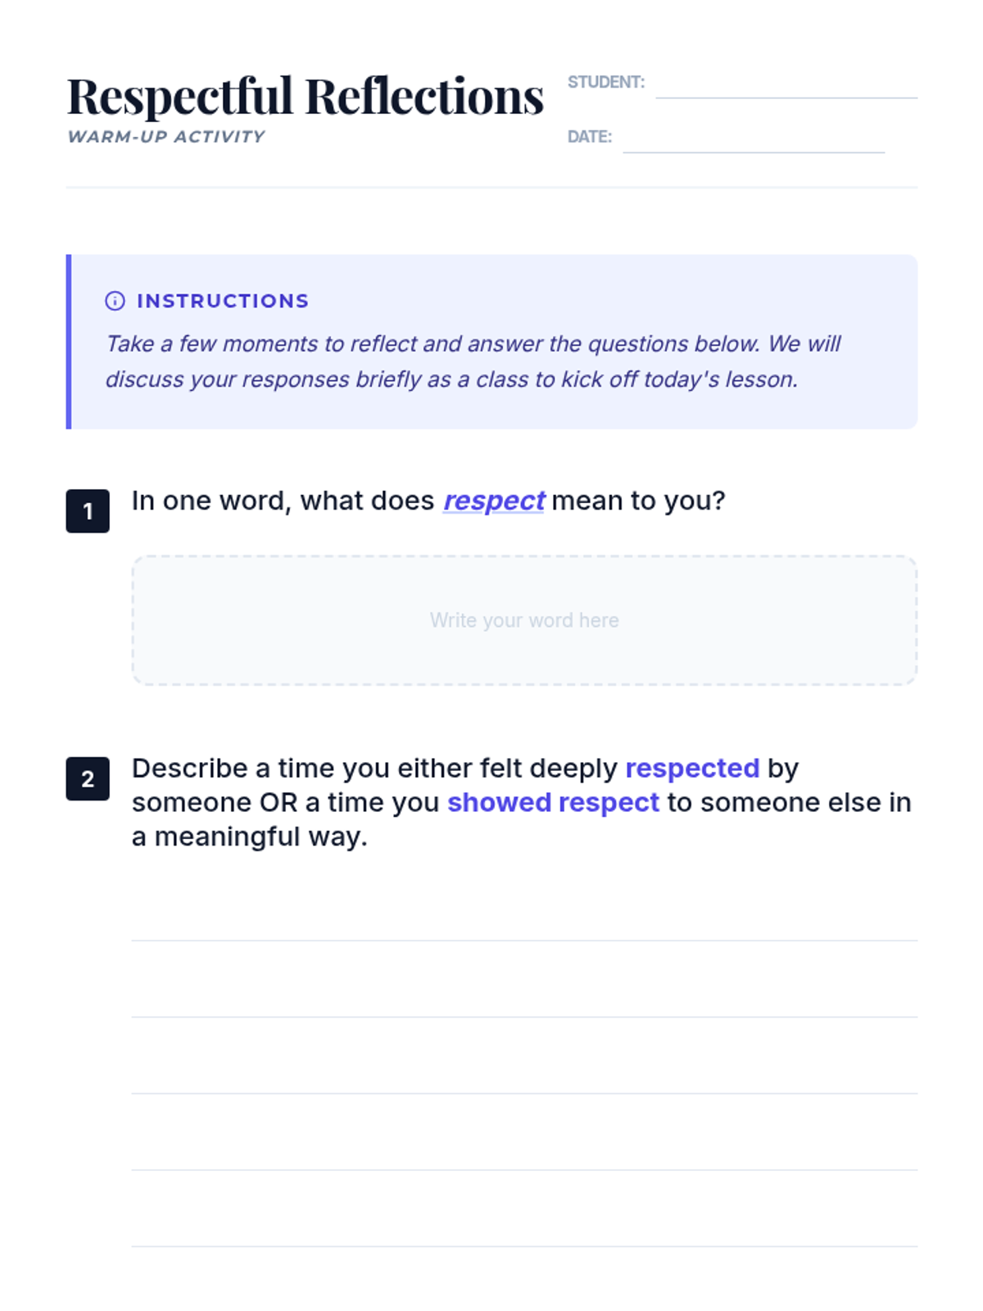This screenshot has width=983, height=1311.
Task: Click the DATE label
Action: coord(590,137)
